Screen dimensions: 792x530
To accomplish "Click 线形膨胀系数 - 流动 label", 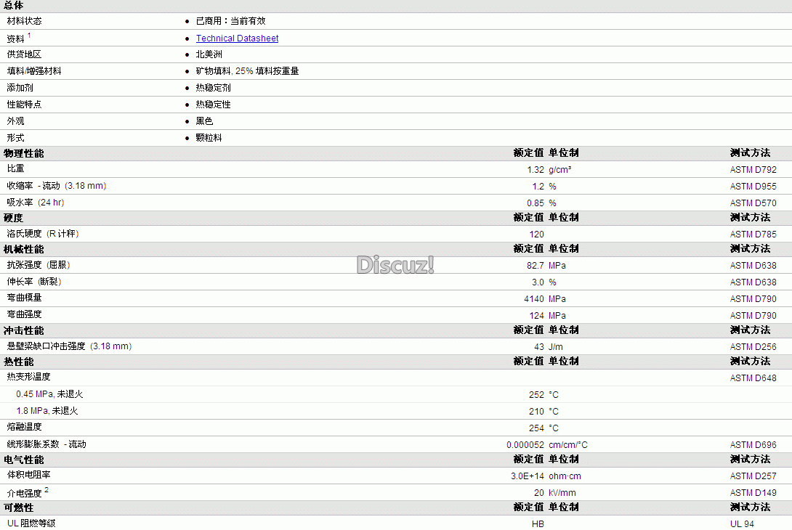I will 47,444.
